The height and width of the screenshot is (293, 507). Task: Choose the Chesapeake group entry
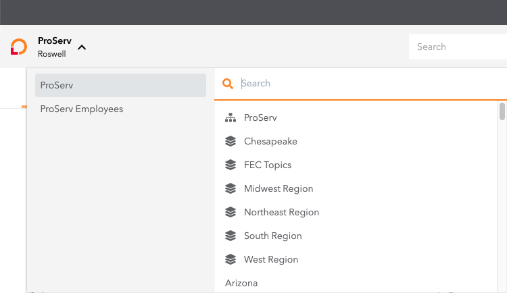pyautogui.click(x=356, y=141)
